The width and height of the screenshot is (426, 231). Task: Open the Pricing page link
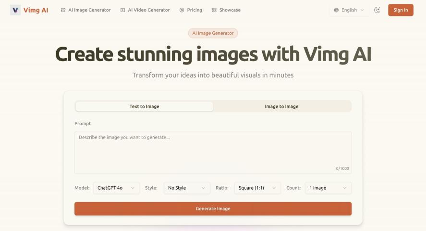point(195,10)
